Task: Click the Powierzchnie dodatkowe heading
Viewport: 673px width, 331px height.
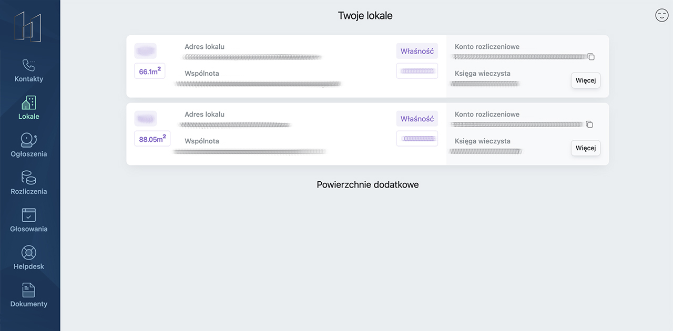Action: click(368, 185)
